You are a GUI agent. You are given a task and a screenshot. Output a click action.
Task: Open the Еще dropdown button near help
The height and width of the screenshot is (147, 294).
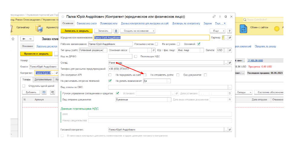(218, 31)
